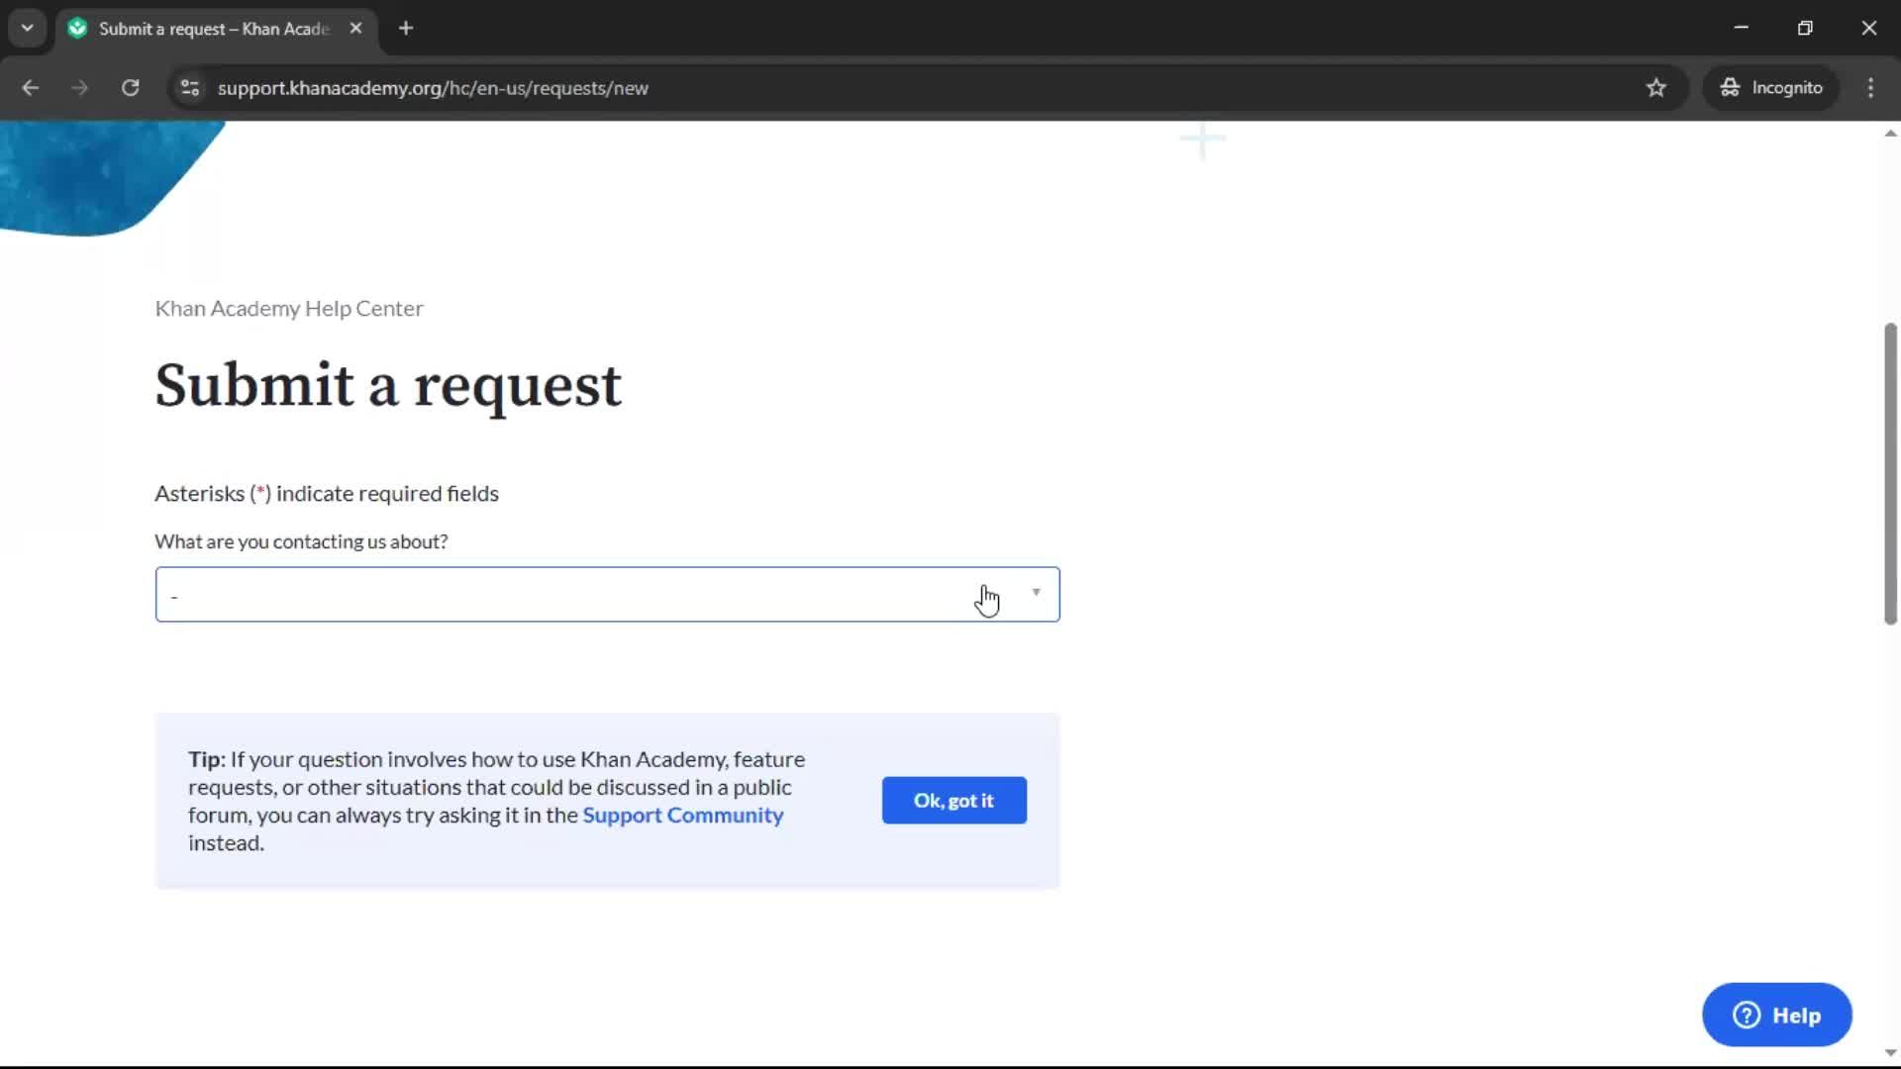Open a new browser tab

point(406,29)
